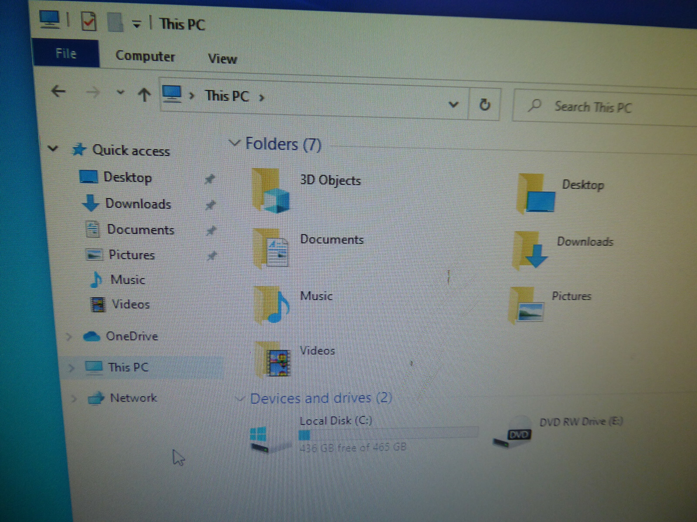697x522 pixels.
Task: Open Documents under Quick access
Action: [x=141, y=229]
